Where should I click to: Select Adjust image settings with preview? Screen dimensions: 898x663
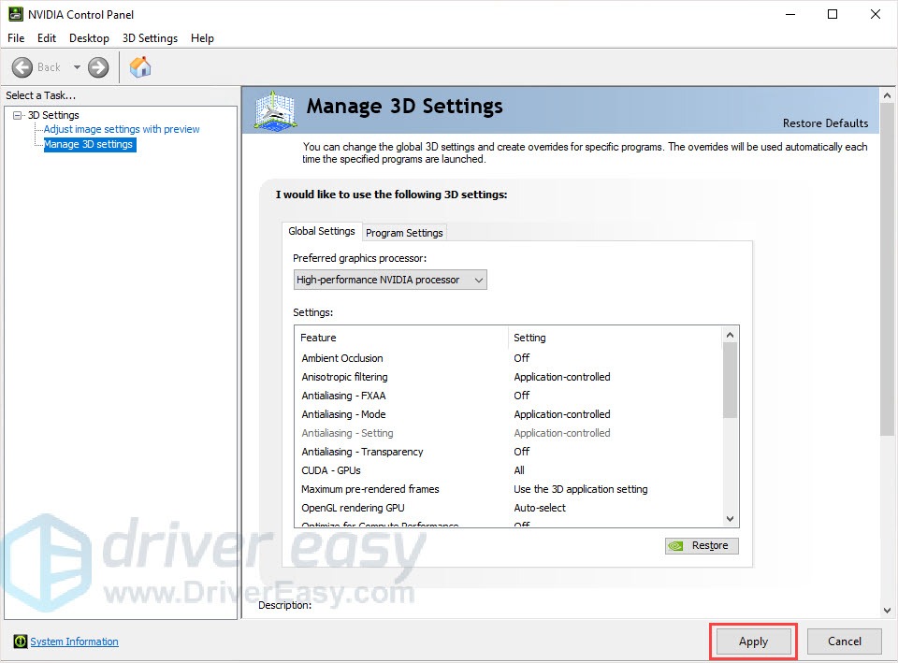pos(122,129)
